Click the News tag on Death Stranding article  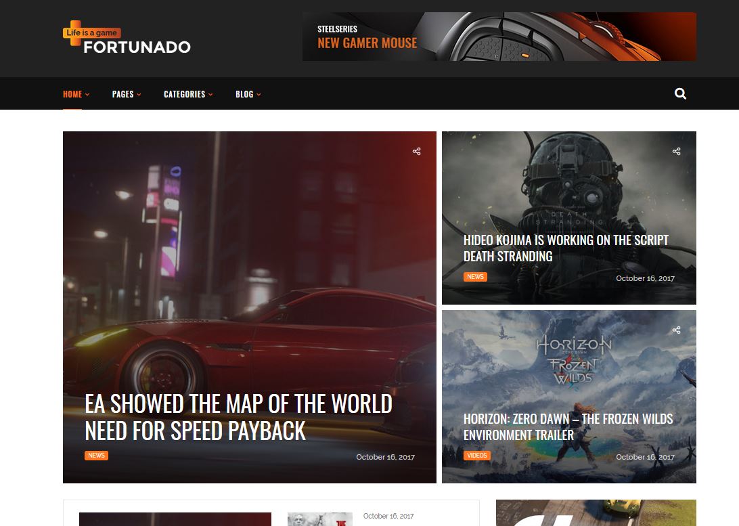coord(475,277)
